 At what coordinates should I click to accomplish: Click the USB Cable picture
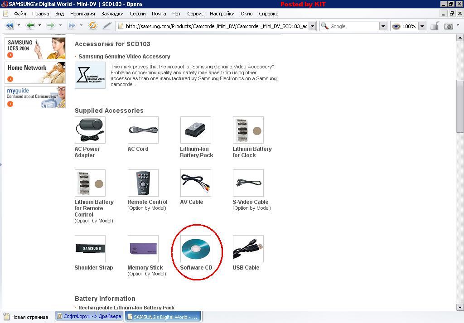(248, 249)
